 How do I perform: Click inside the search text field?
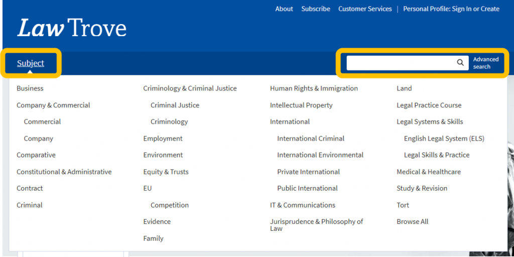coord(400,63)
